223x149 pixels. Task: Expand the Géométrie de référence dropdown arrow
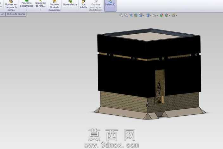click(41, 10)
